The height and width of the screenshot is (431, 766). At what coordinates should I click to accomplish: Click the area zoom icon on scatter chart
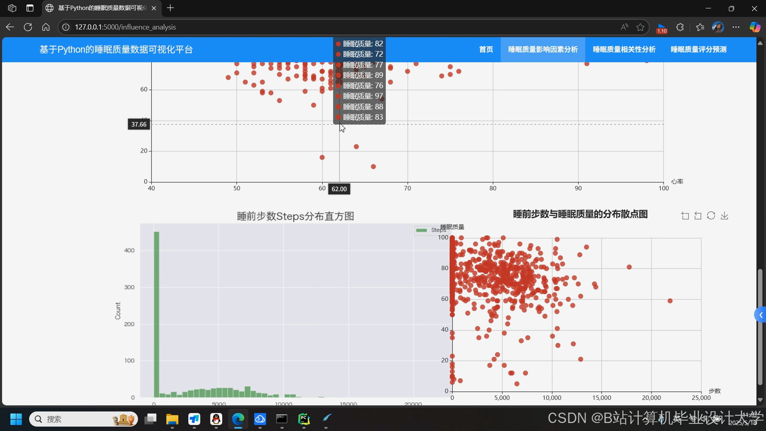pos(685,216)
